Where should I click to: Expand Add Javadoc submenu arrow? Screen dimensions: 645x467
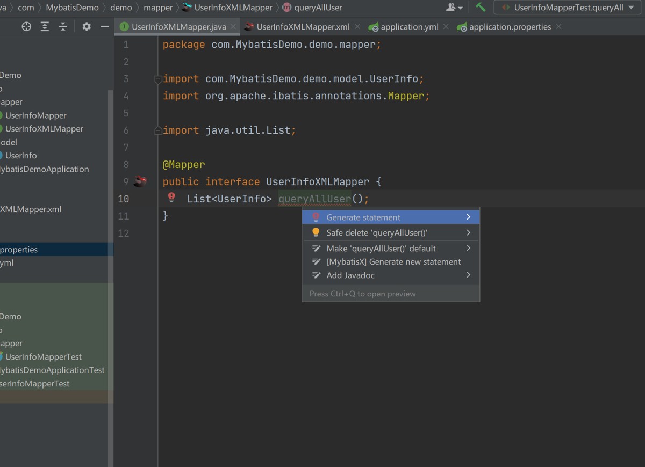[x=469, y=275]
